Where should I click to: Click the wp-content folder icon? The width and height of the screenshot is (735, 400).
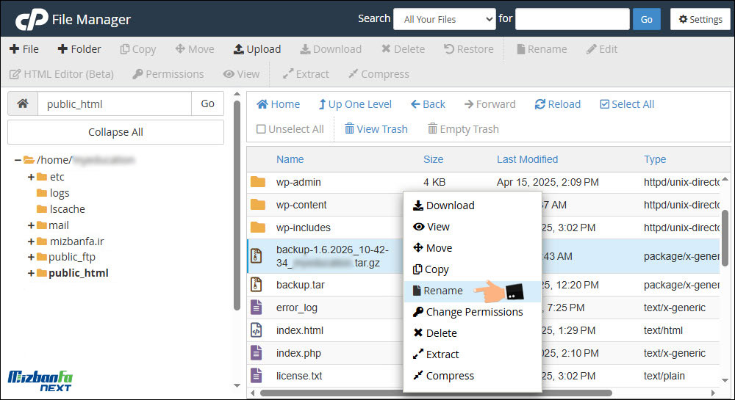click(x=257, y=205)
